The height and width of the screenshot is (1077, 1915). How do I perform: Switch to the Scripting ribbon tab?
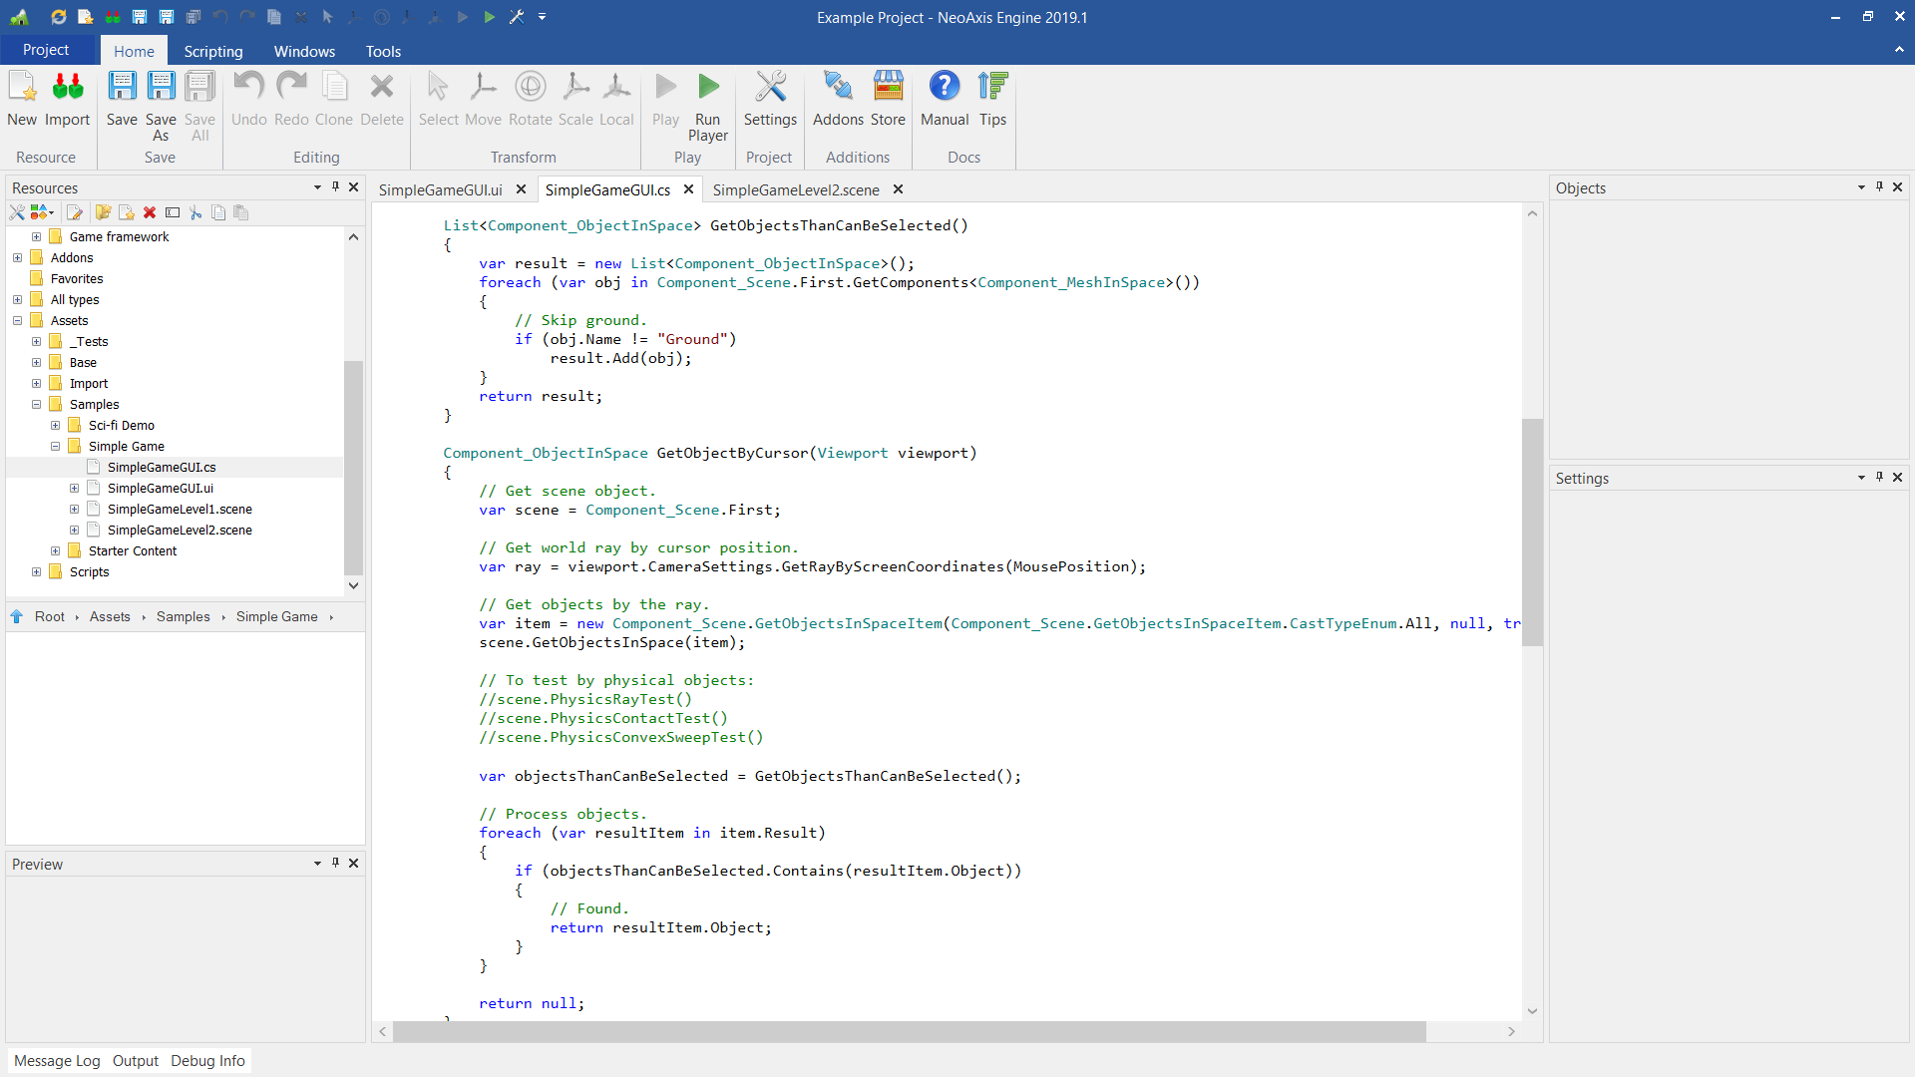coord(212,51)
